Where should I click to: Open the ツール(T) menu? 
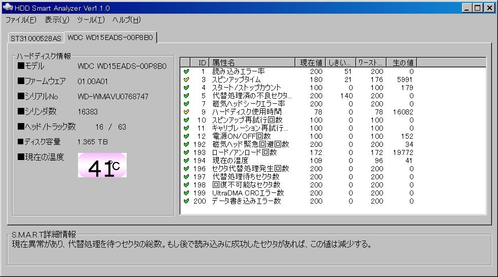(91, 20)
